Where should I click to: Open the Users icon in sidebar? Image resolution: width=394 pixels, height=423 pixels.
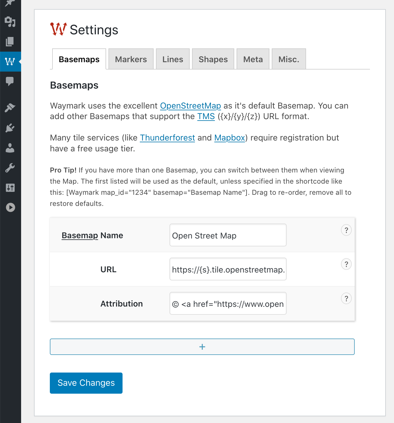point(10,148)
